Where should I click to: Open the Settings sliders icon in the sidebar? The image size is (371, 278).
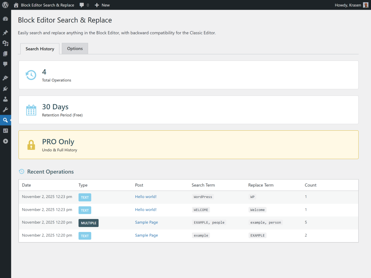tap(5, 130)
